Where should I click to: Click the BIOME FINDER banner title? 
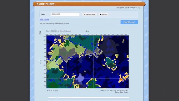pyautogui.click(x=46, y=4)
